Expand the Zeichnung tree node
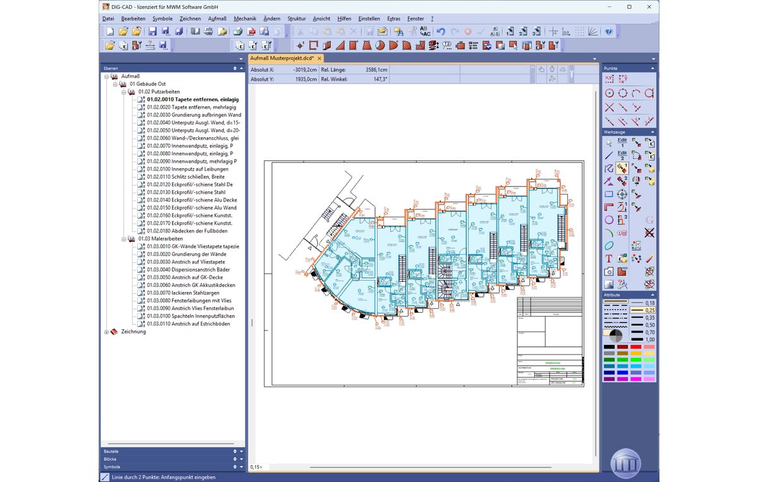758x482 pixels. [107, 332]
